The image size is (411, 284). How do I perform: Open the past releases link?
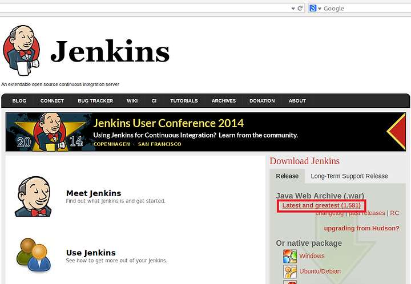point(366,213)
